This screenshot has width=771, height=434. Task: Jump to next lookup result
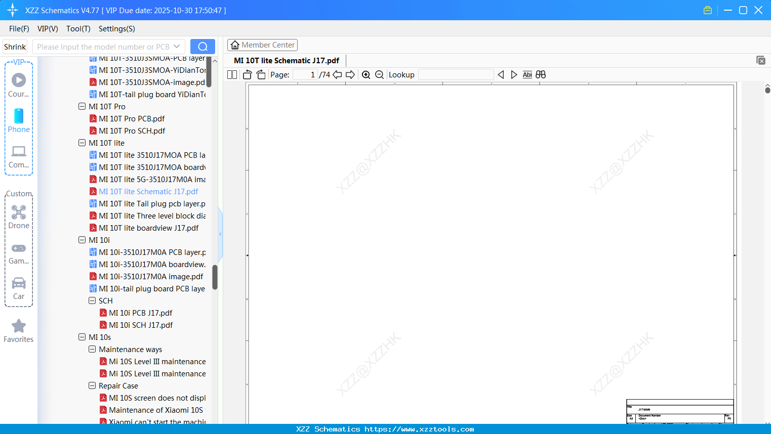(514, 75)
